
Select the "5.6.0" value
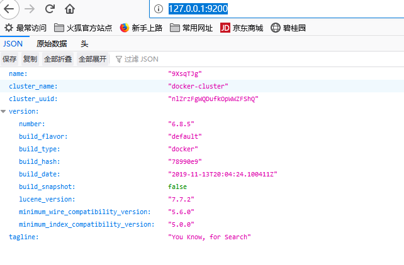(x=181, y=212)
